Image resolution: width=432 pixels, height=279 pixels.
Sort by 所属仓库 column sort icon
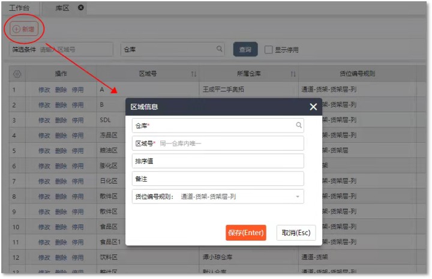[293, 74]
